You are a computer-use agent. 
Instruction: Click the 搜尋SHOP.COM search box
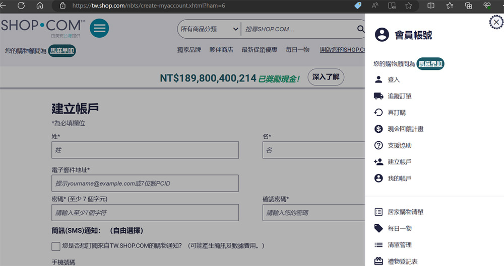coord(299,29)
